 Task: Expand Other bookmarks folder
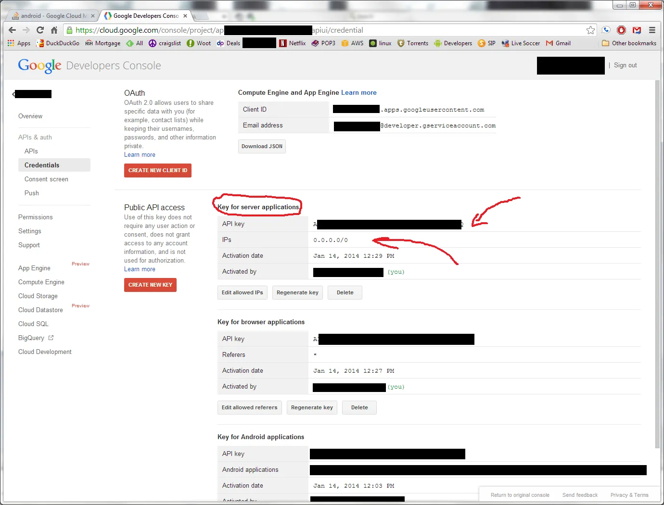click(x=629, y=43)
